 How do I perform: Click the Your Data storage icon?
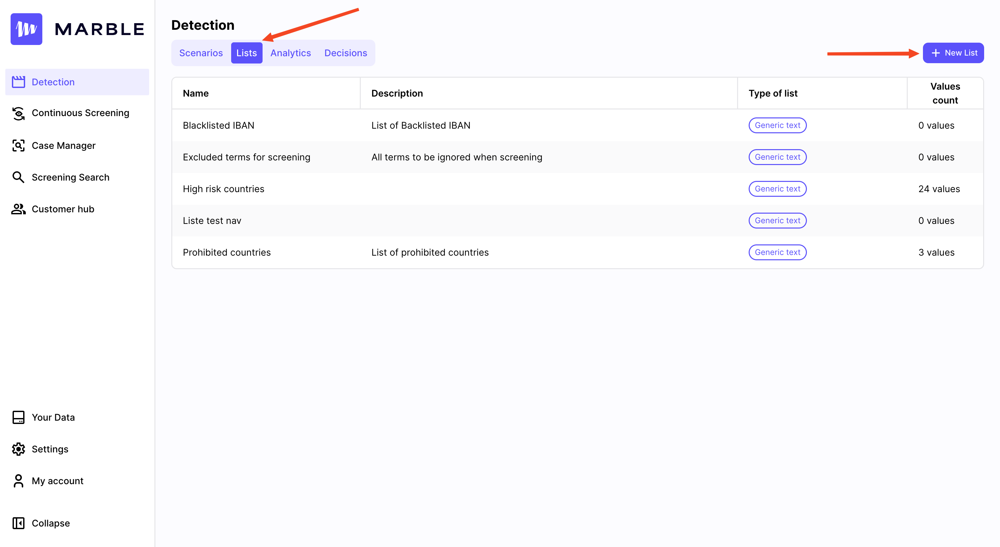[x=18, y=417]
